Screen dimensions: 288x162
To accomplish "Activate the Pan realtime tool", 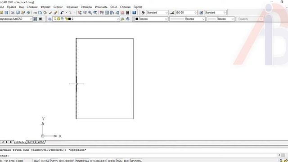I will click(x=80, y=13).
